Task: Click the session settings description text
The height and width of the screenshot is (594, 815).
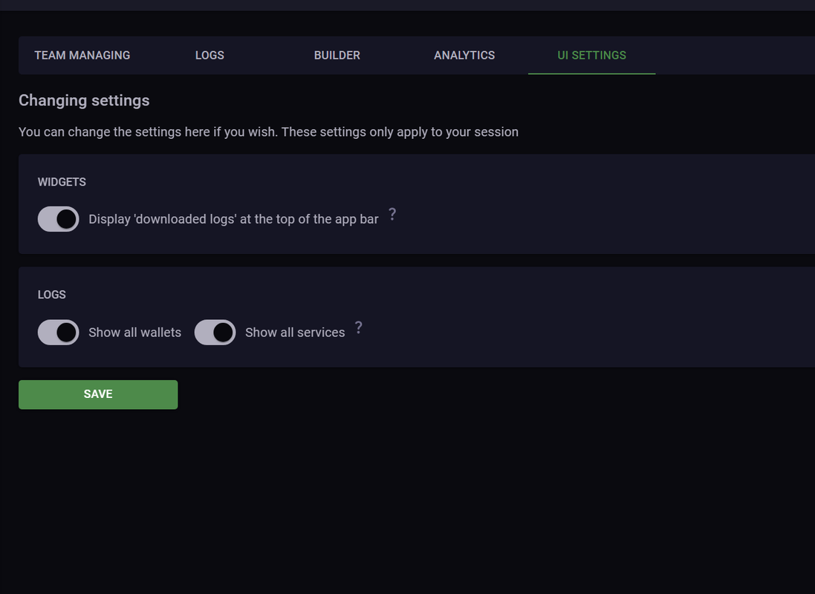Action: 268,132
